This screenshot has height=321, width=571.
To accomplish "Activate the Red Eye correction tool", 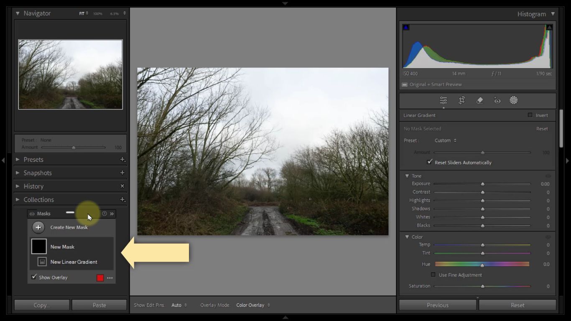I will 497,100.
